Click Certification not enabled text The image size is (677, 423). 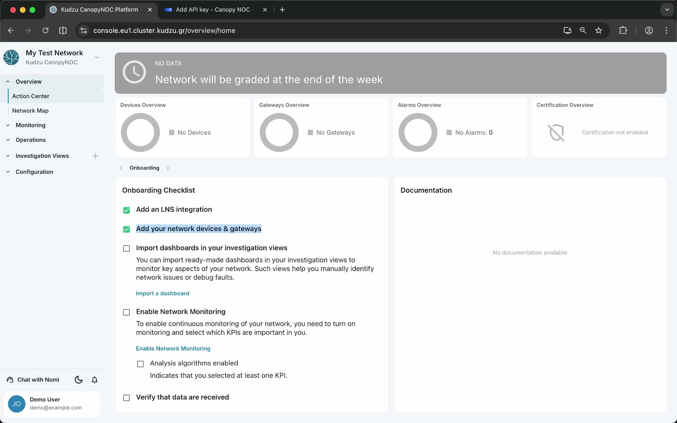point(615,132)
